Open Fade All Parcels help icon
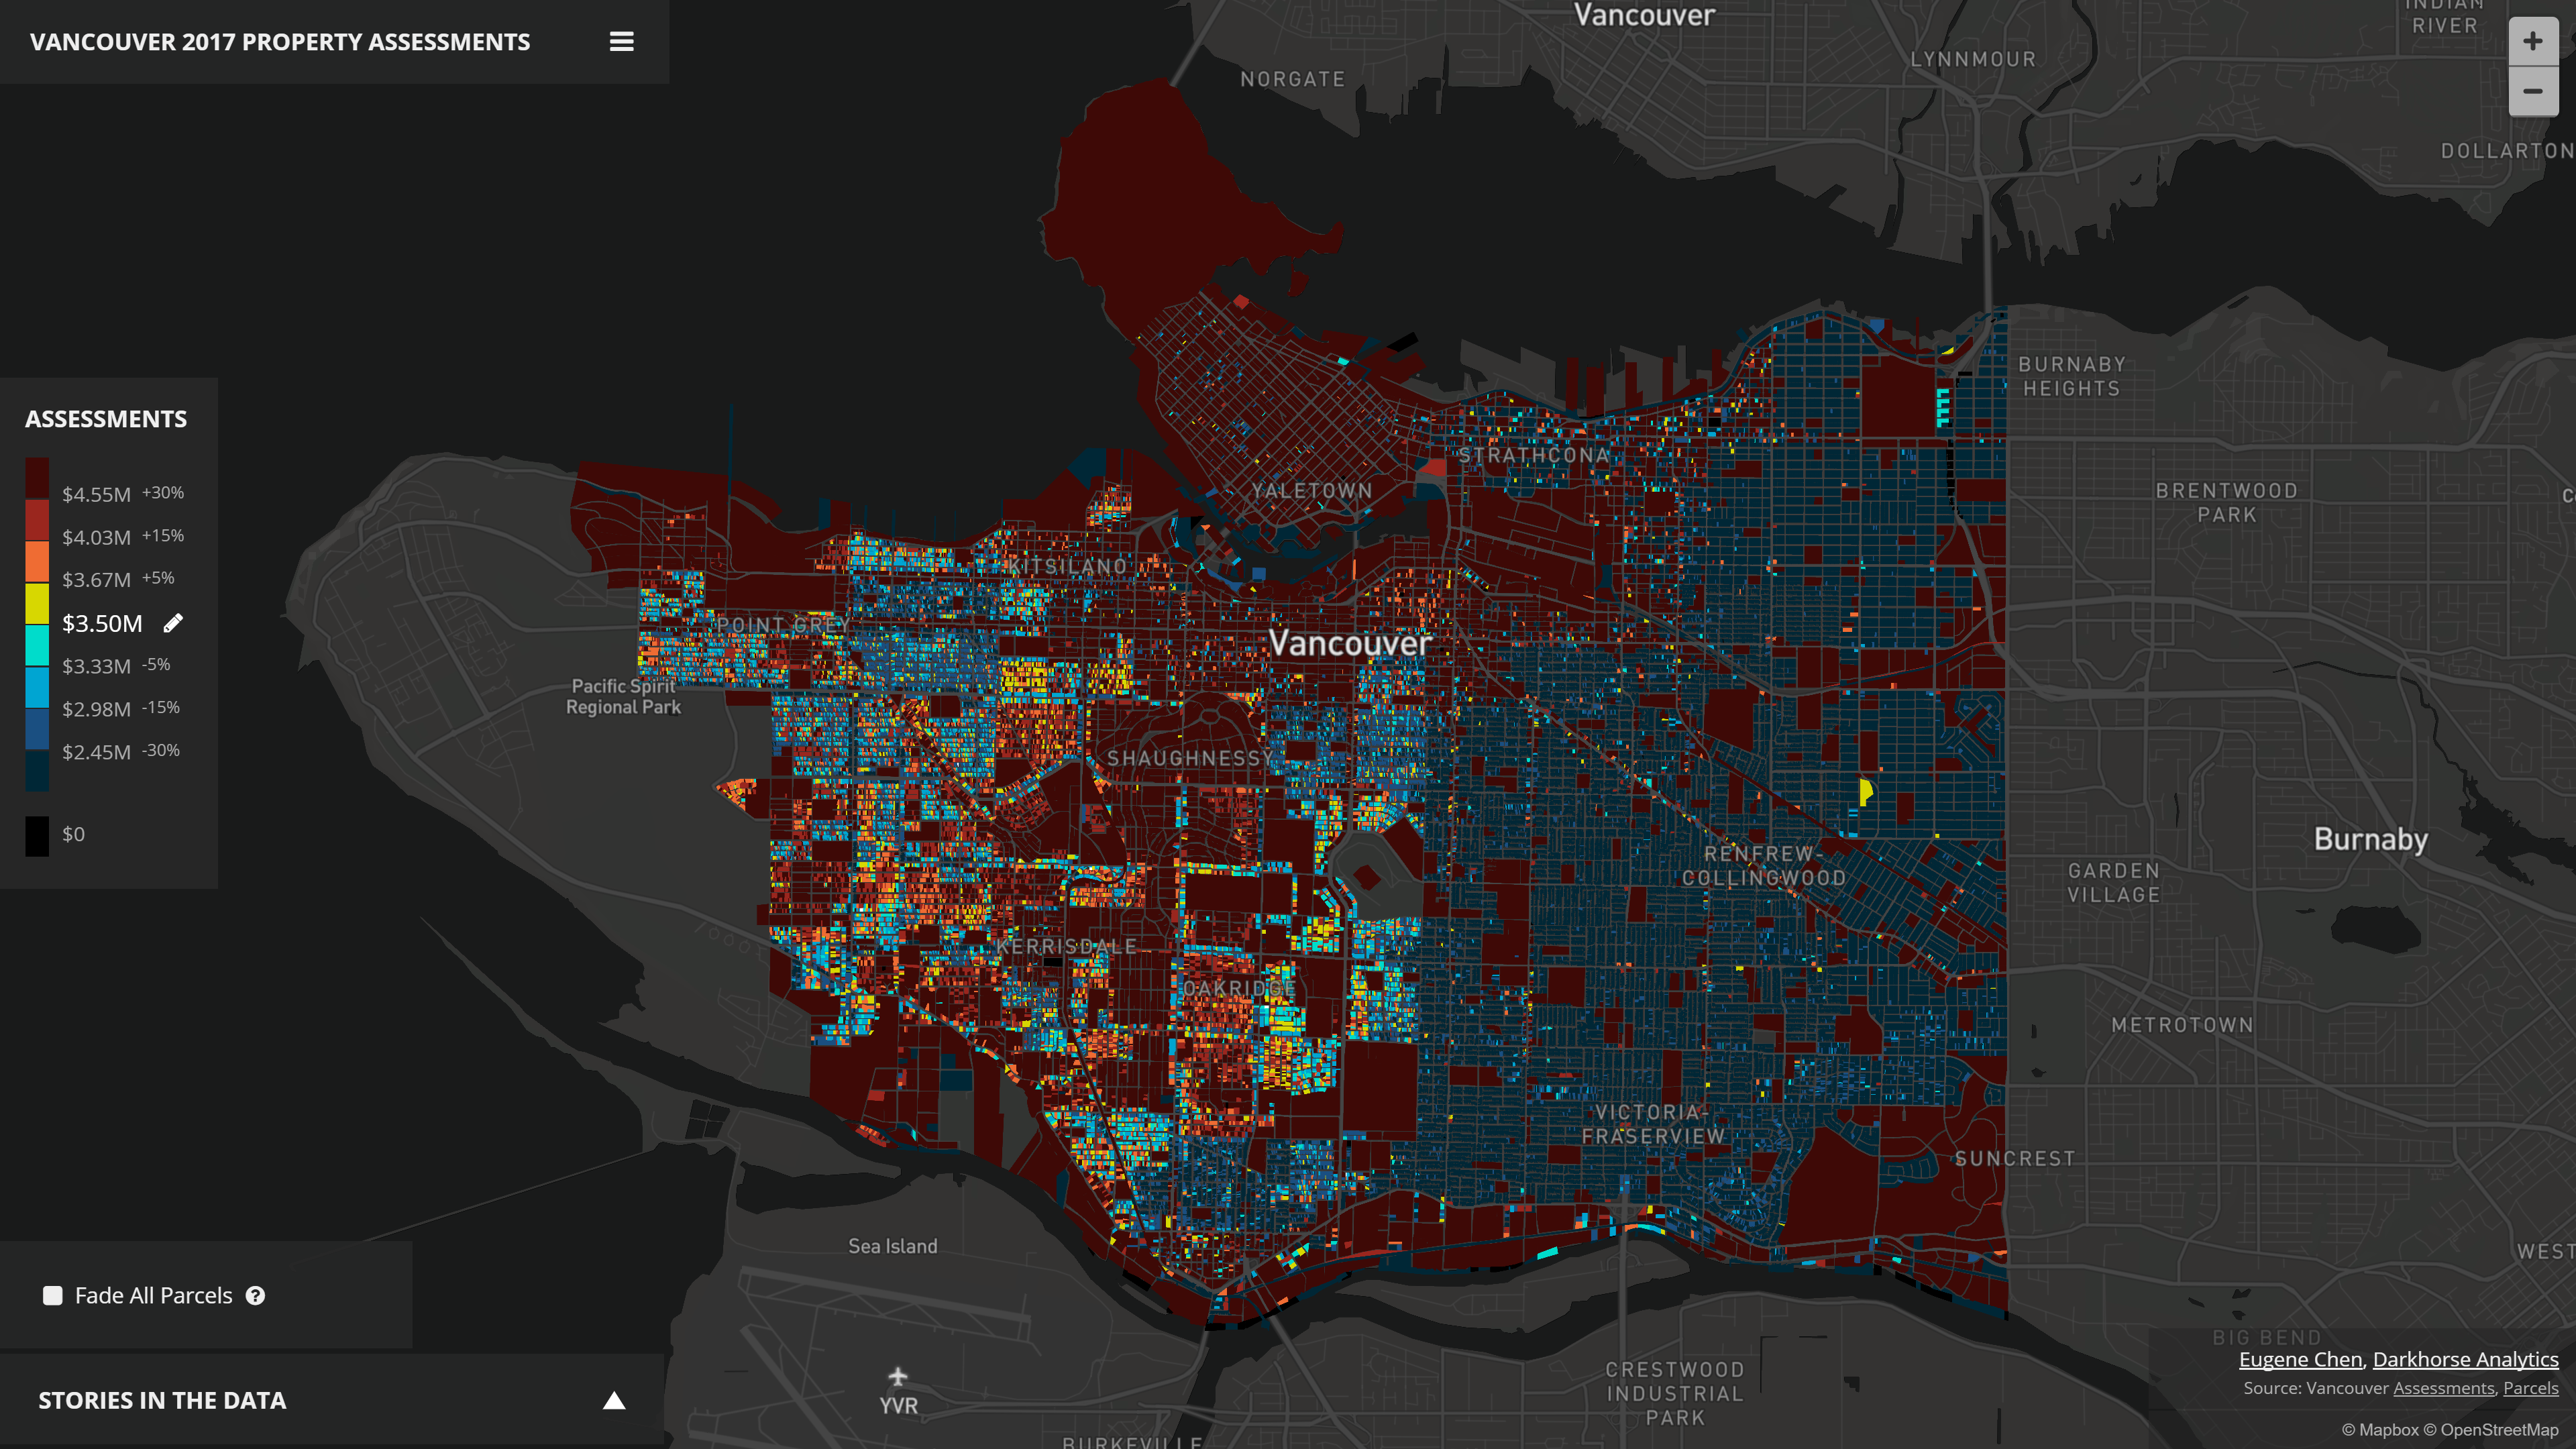Screen dimensions: 2576x1449 pyautogui.click(x=256, y=1295)
